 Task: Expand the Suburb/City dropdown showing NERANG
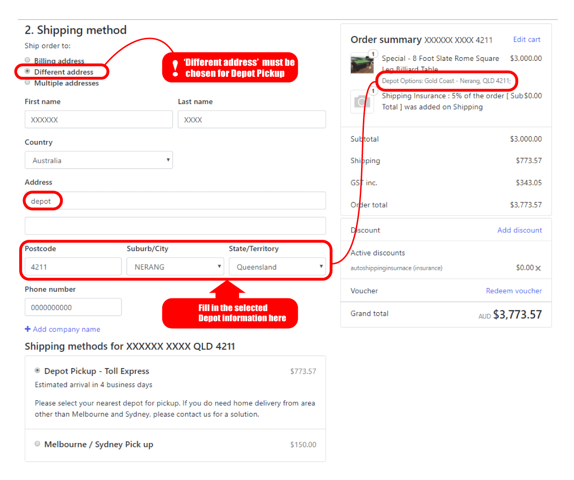174,267
